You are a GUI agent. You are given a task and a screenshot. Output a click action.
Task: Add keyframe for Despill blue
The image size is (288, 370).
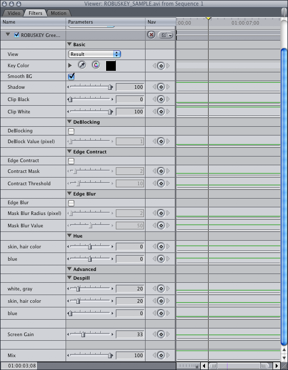161,313
